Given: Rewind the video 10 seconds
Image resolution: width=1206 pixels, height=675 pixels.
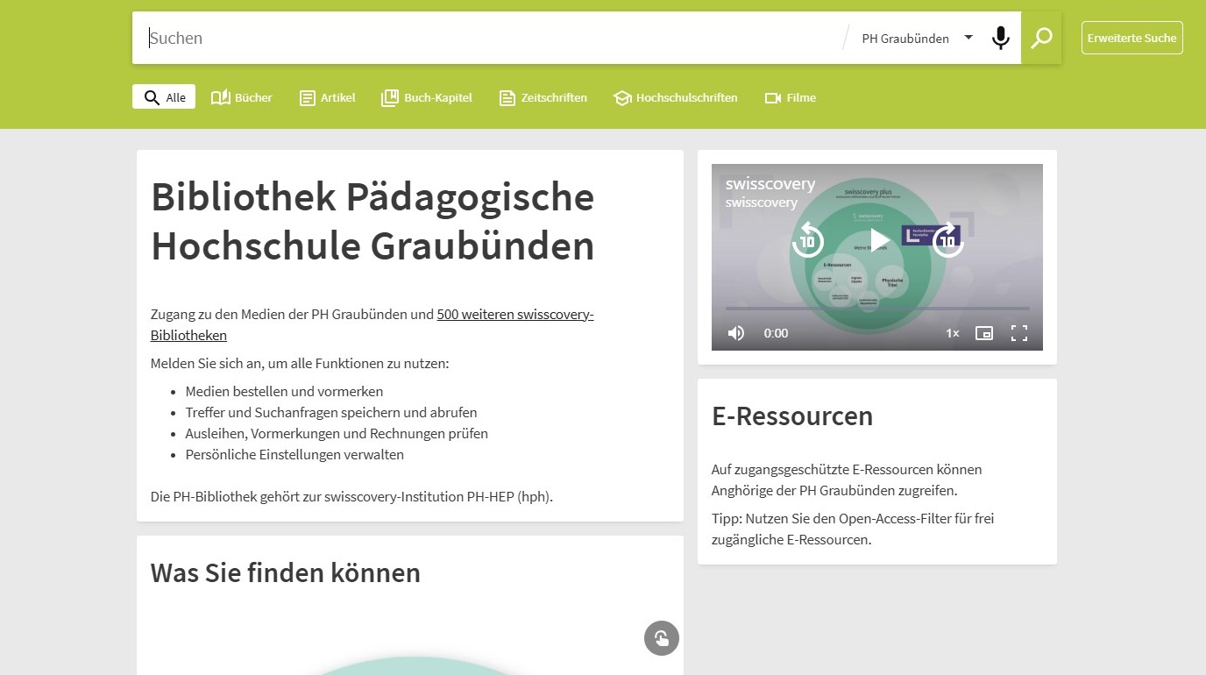Looking at the screenshot, I should click(807, 239).
